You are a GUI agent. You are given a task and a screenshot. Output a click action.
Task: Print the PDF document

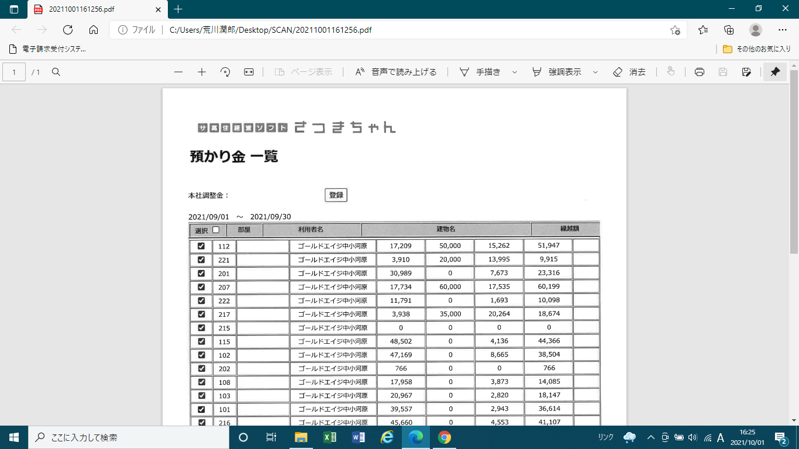699,72
